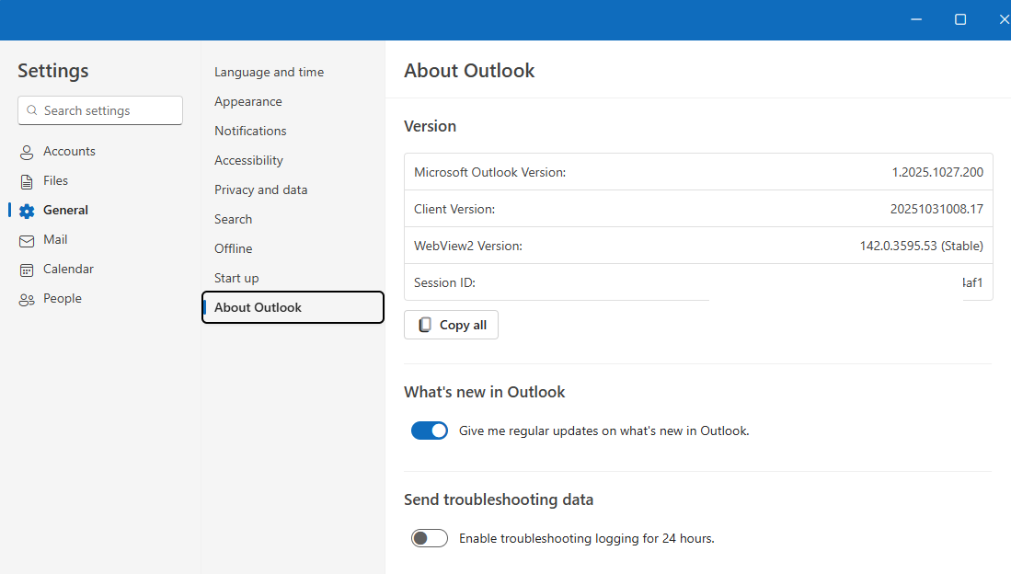Click the WebView2 Version label
1011x574 pixels.
[x=468, y=246]
